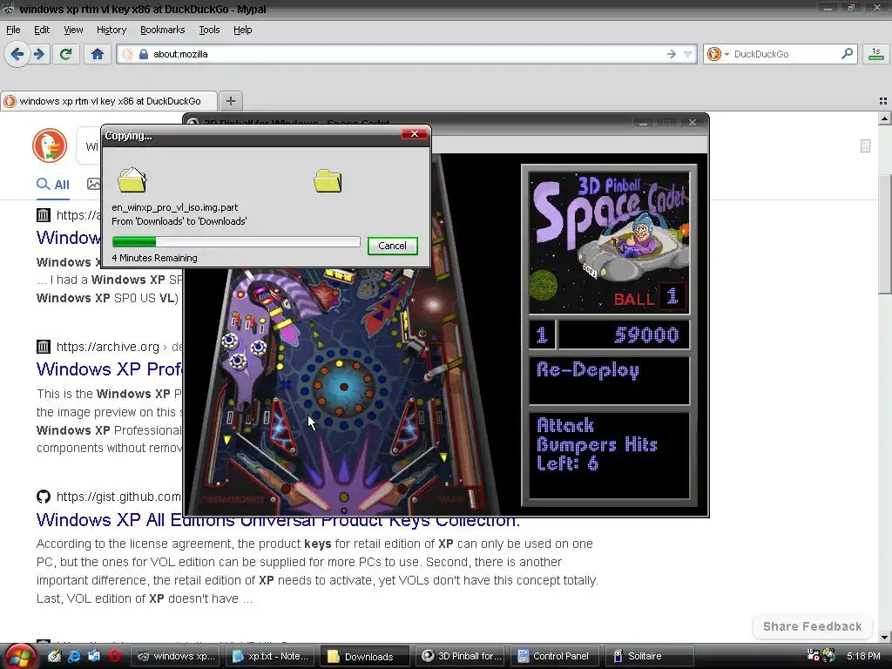
Task: Click the scrollbar down arrow
Action: pos(885,637)
